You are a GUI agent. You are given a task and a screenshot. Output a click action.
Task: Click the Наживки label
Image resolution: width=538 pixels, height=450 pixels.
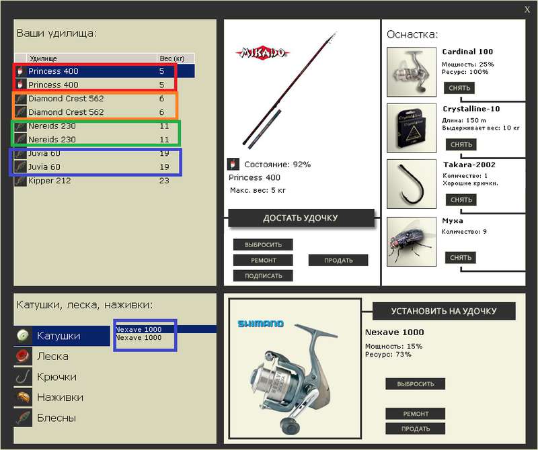pos(60,398)
